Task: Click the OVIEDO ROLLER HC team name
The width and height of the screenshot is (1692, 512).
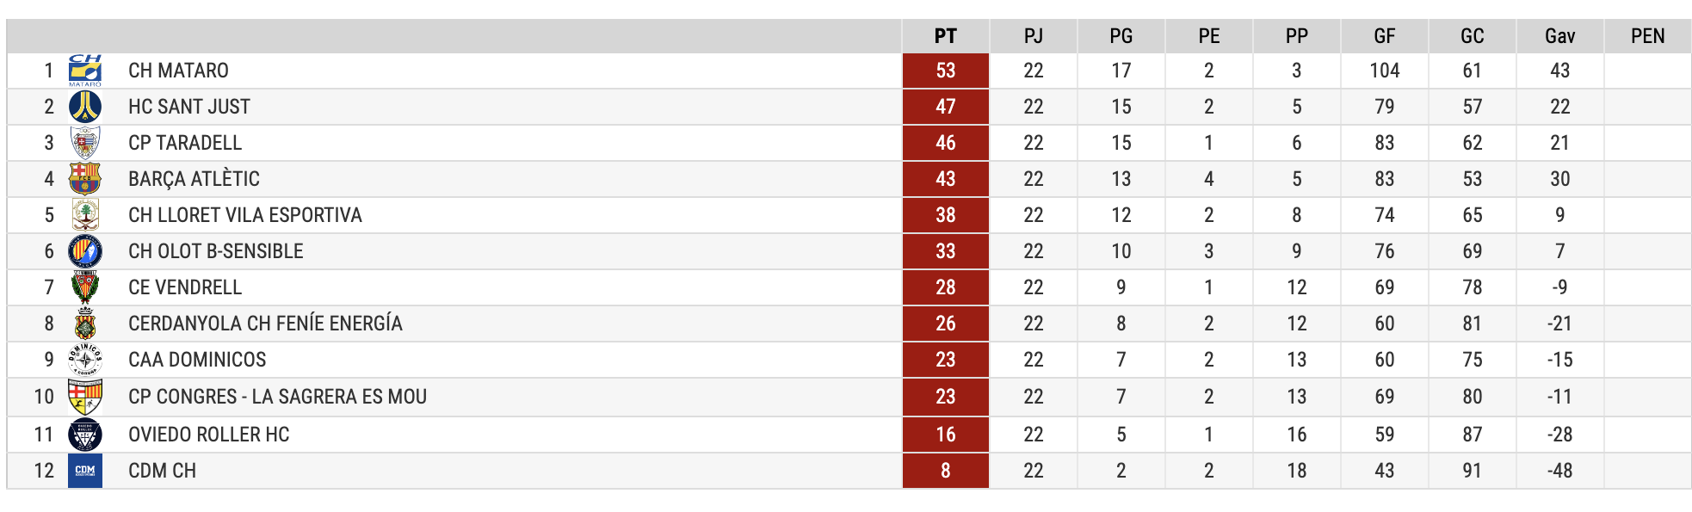Action: [x=209, y=435]
